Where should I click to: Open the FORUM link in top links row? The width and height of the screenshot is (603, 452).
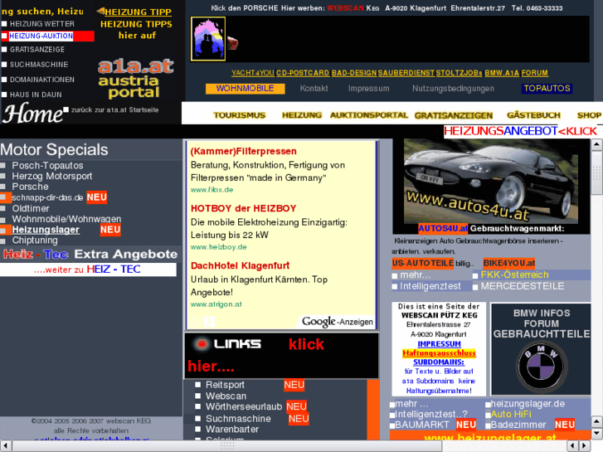(534, 73)
